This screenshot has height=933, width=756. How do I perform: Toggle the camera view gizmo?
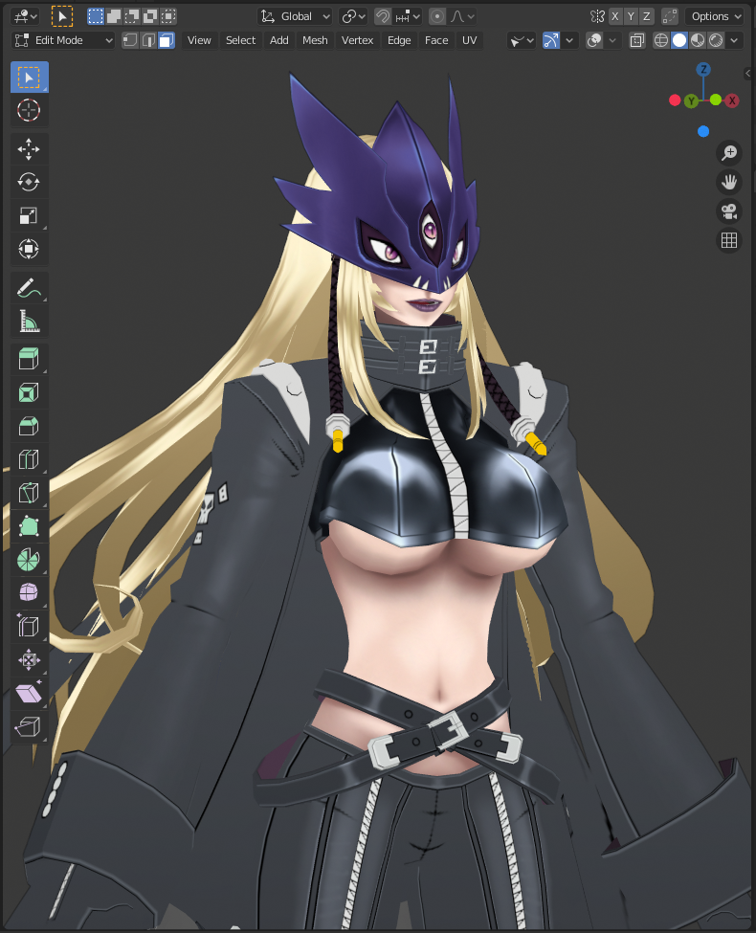(728, 211)
